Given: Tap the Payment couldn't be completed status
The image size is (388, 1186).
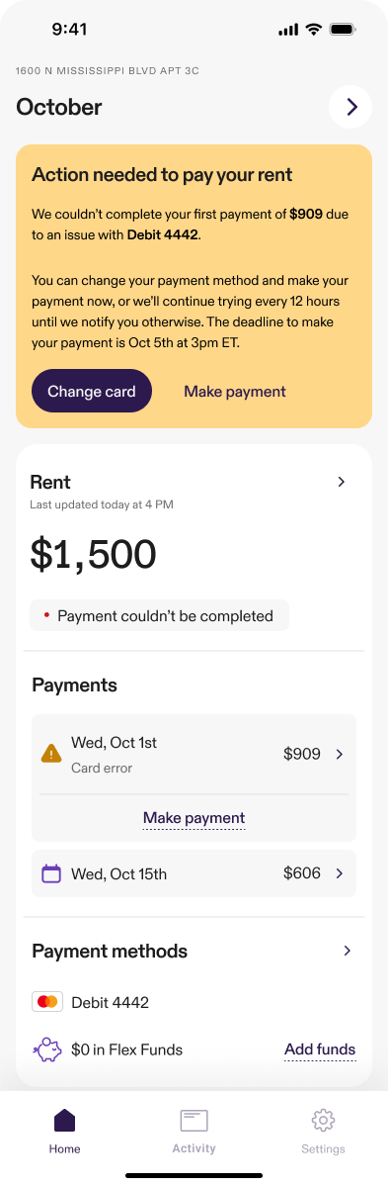Looking at the screenshot, I should point(159,615).
